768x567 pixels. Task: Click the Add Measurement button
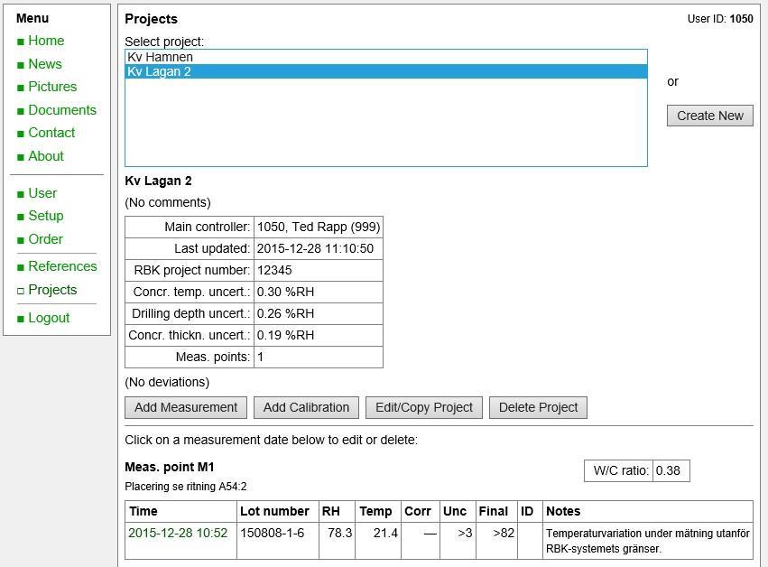pos(186,408)
